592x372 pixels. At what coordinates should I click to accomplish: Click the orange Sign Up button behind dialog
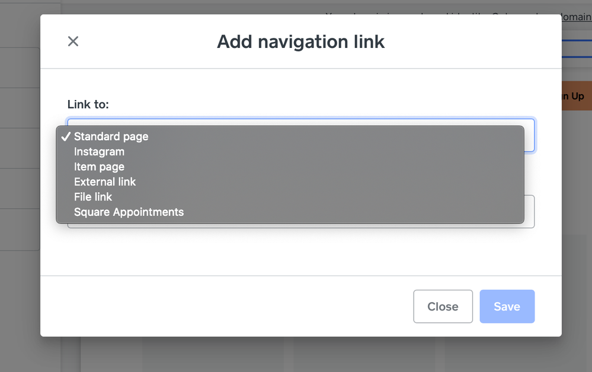(x=576, y=96)
